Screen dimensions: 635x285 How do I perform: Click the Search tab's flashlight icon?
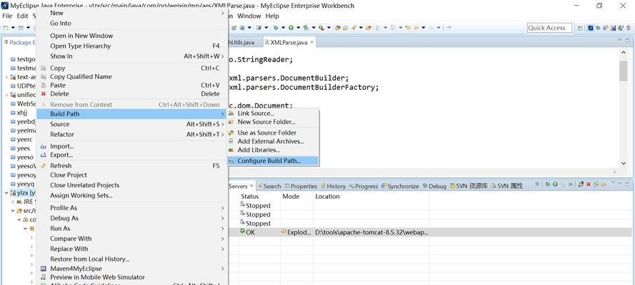pyautogui.click(x=259, y=186)
